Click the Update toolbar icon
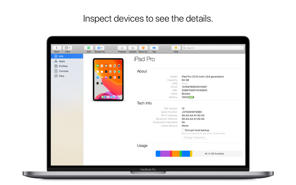Viewport: 296px width, 185px height. coord(133,48)
